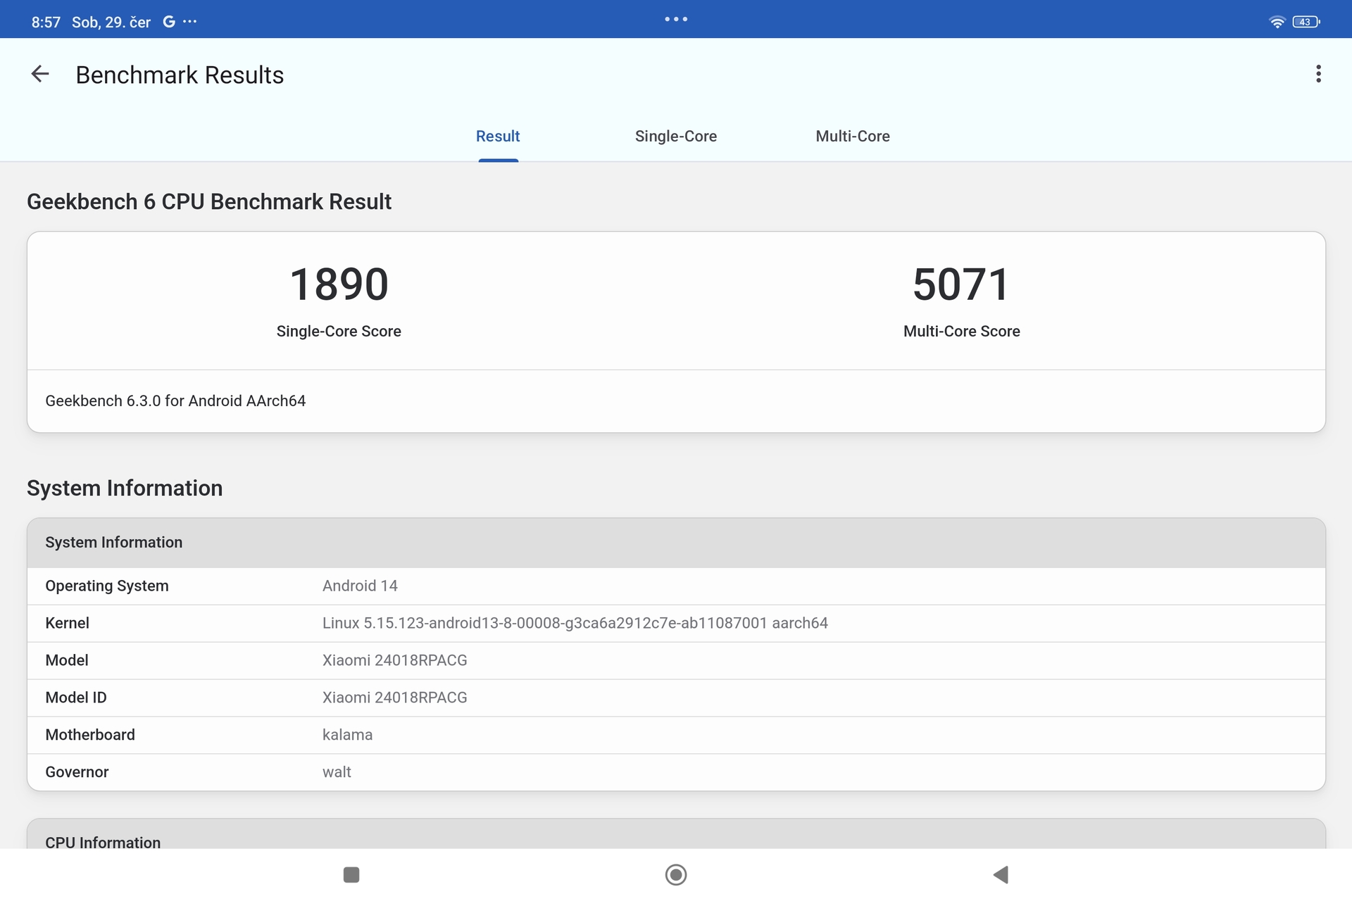Select the Kernel row
Image resolution: width=1352 pixels, height=901 pixels.
point(675,623)
